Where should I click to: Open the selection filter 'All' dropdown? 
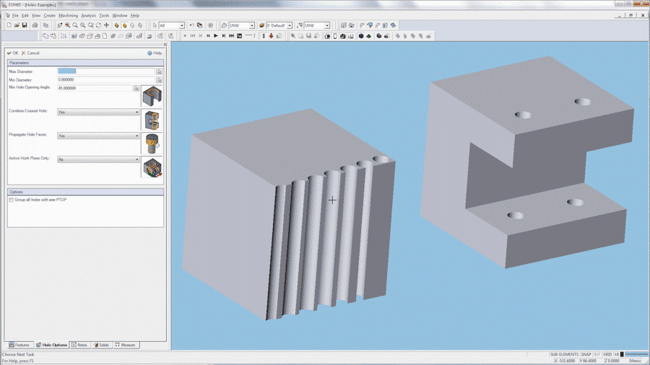tap(181, 26)
